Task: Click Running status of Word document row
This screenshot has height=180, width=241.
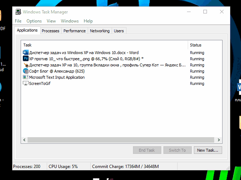Action: pyautogui.click(x=197, y=53)
